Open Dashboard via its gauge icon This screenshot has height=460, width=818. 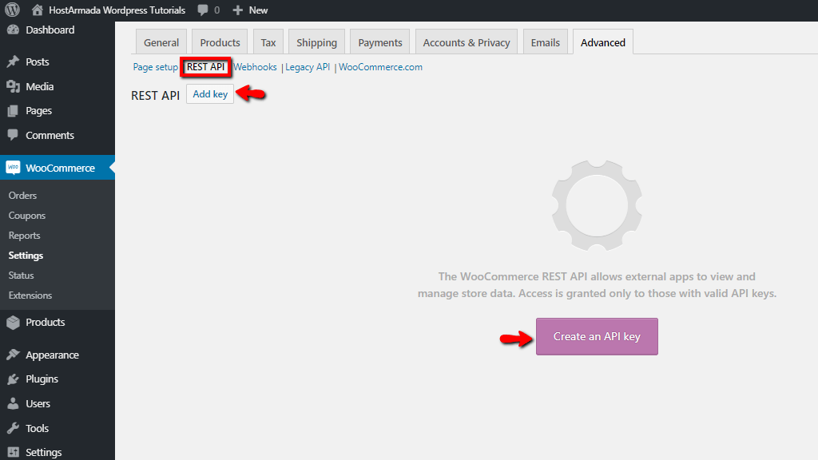pyautogui.click(x=13, y=30)
